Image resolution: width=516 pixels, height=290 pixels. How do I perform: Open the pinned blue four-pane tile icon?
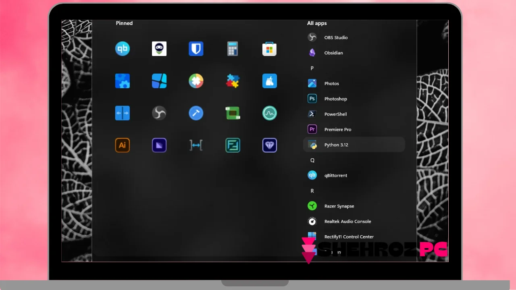pos(159,81)
